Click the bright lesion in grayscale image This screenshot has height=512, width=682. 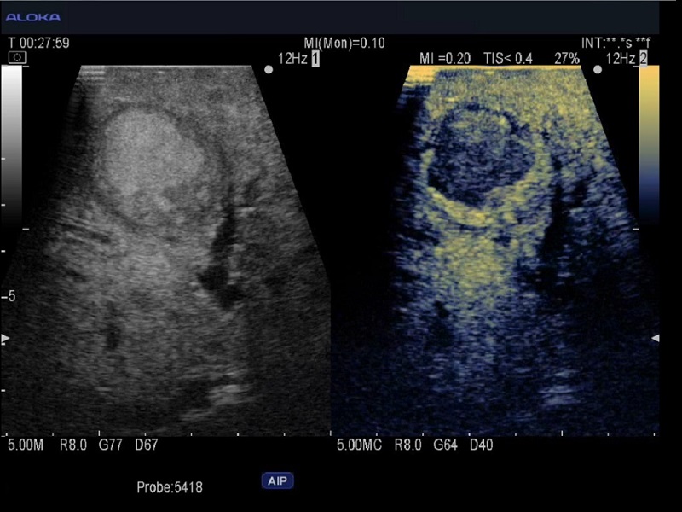(x=149, y=154)
